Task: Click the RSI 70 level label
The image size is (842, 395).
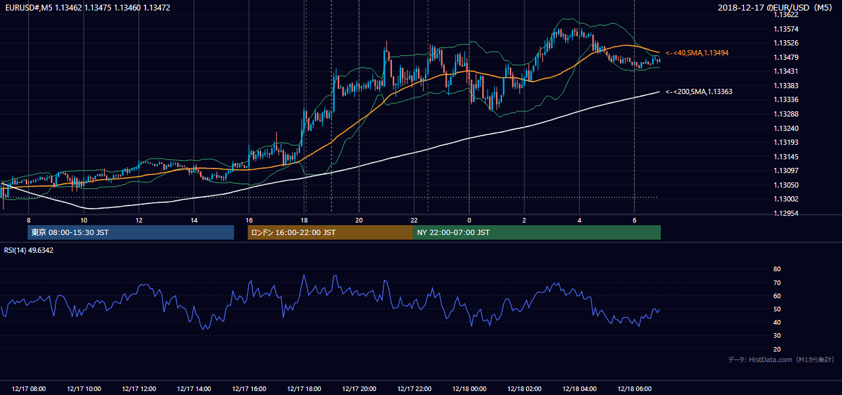Action: click(777, 282)
